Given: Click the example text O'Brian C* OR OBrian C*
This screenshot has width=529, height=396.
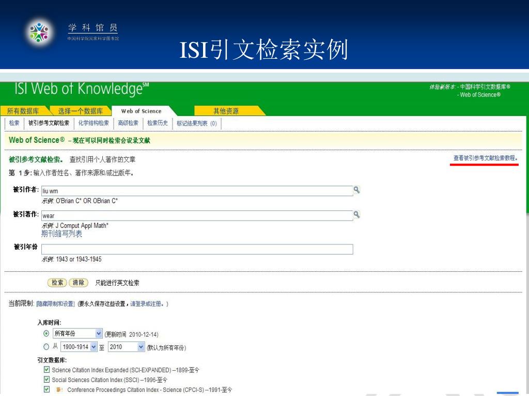Looking at the screenshot, I should coord(87,201).
